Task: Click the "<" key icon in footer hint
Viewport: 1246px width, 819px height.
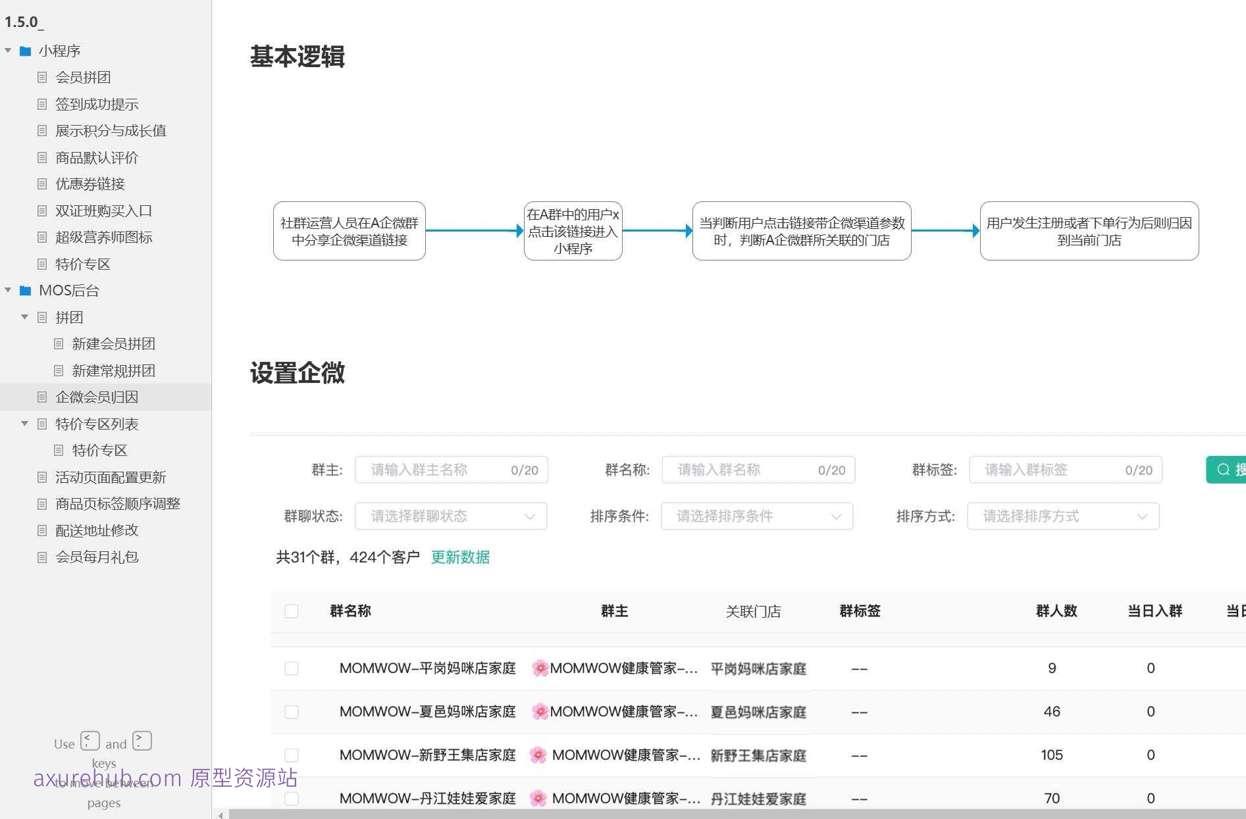Action: (90, 740)
